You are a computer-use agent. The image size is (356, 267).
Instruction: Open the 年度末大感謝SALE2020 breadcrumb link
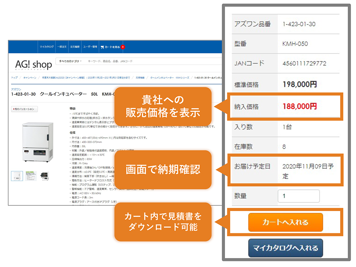point(86,78)
